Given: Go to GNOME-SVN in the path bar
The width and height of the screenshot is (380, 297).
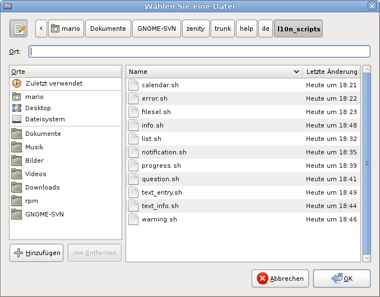Looking at the screenshot, I should (157, 29).
